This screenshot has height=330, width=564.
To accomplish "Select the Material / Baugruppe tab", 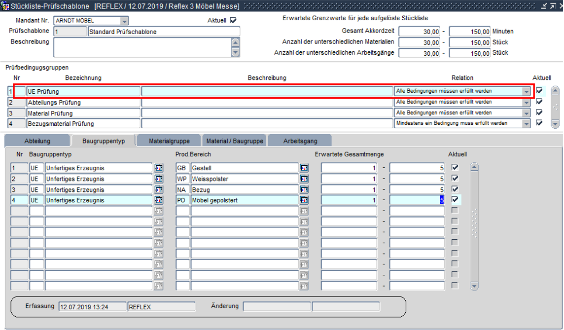I will 235,141.
